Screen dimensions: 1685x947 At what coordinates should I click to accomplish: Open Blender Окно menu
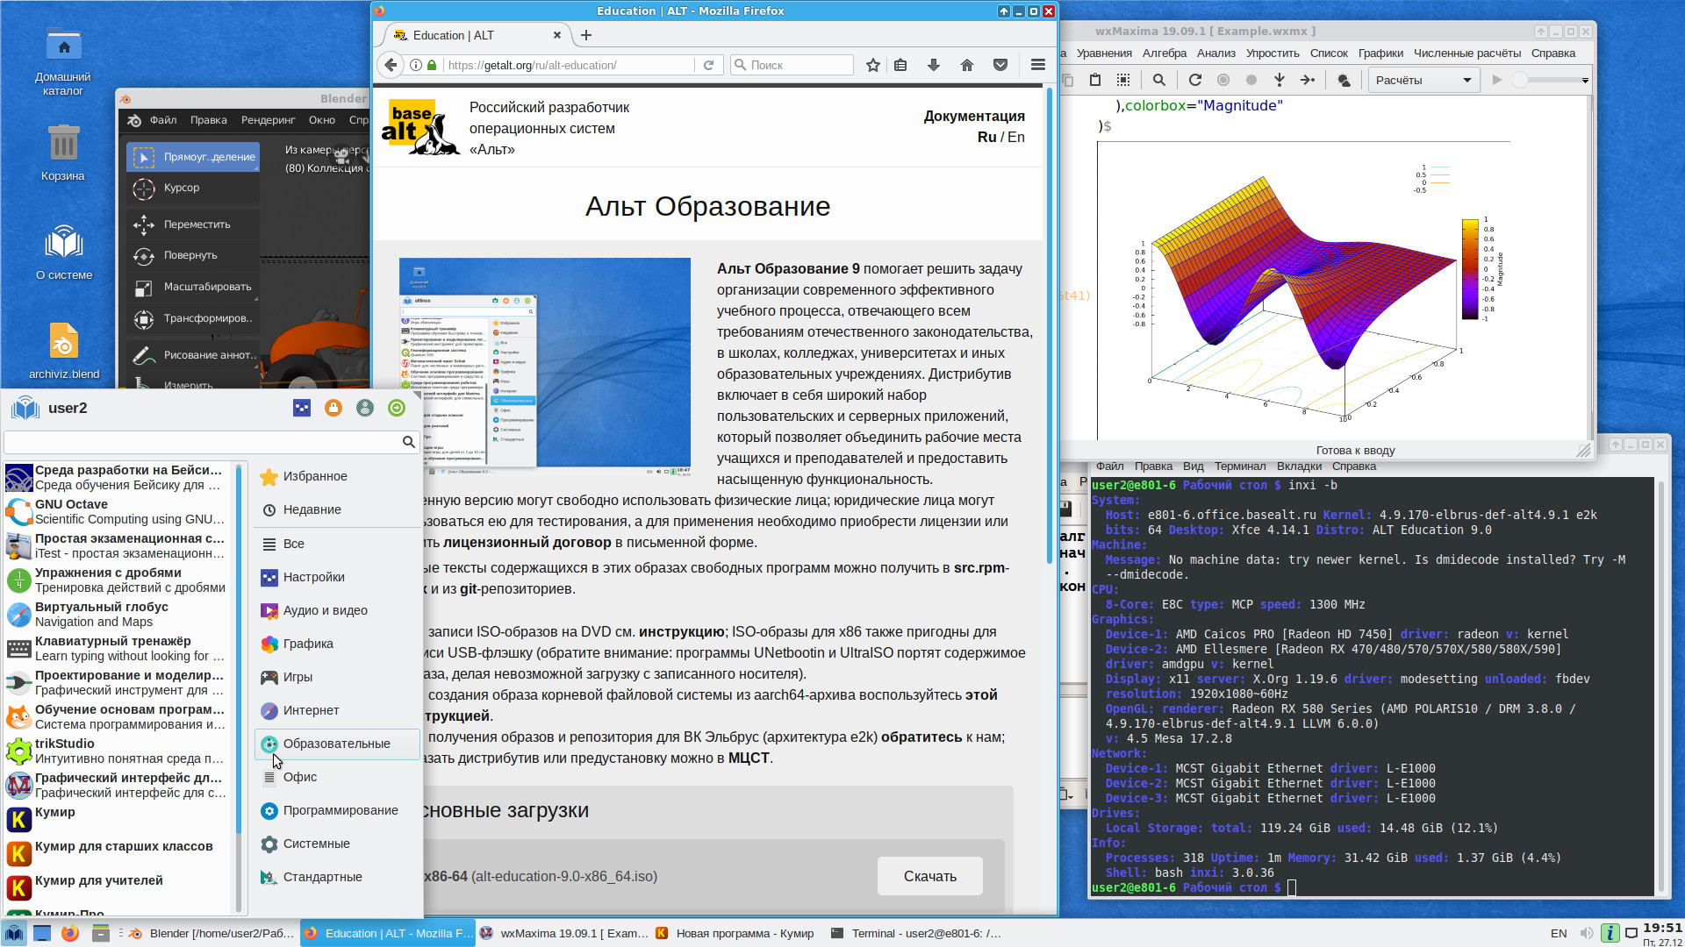pyautogui.click(x=322, y=120)
